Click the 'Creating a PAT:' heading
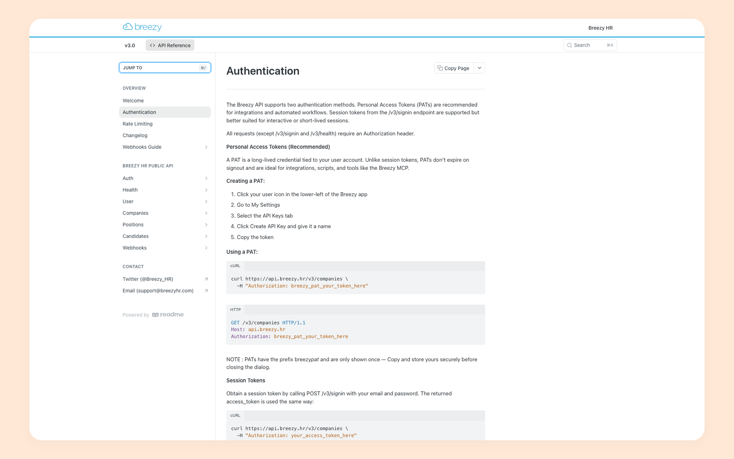The image size is (734, 459). (x=245, y=181)
